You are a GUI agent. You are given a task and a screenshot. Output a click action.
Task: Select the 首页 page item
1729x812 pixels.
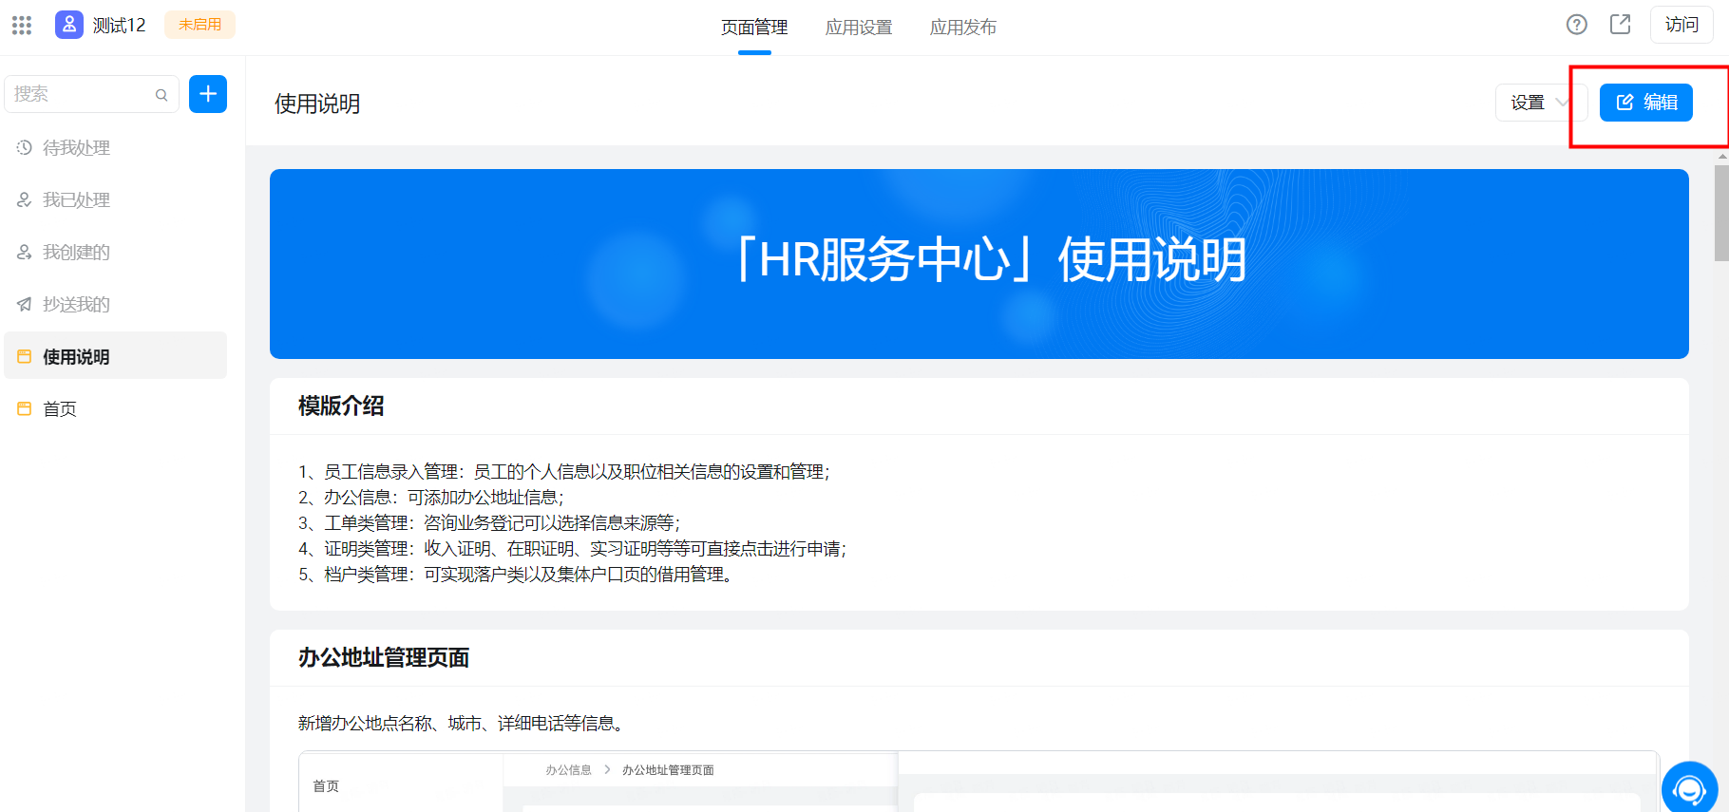(x=116, y=409)
